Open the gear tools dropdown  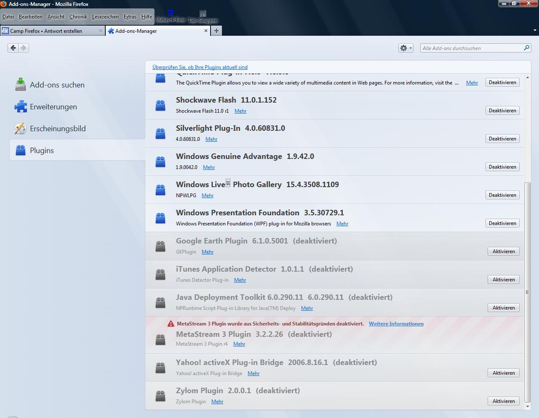[x=406, y=48]
